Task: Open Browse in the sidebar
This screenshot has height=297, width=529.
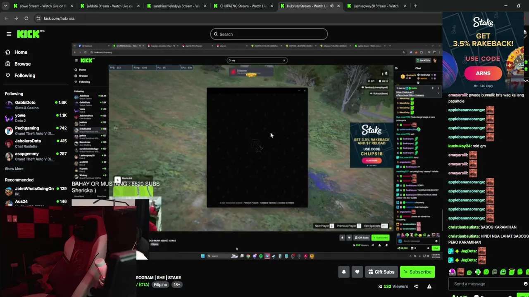Action: coord(22,64)
